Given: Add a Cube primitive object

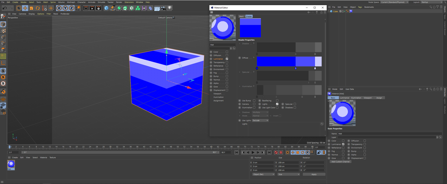Looking at the screenshot, I should tap(107, 8).
